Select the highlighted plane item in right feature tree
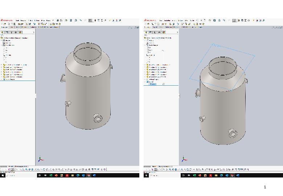 pyautogui.click(x=153, y=84)
